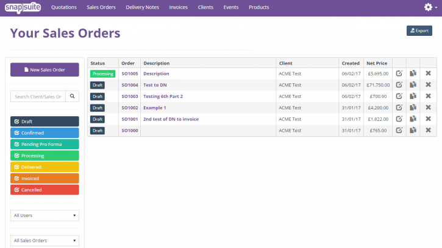Toggle the Draft status filter

pos(45,122)
